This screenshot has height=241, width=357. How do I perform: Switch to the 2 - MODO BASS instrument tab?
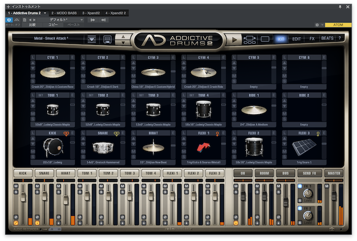click(x=64, y=13)
